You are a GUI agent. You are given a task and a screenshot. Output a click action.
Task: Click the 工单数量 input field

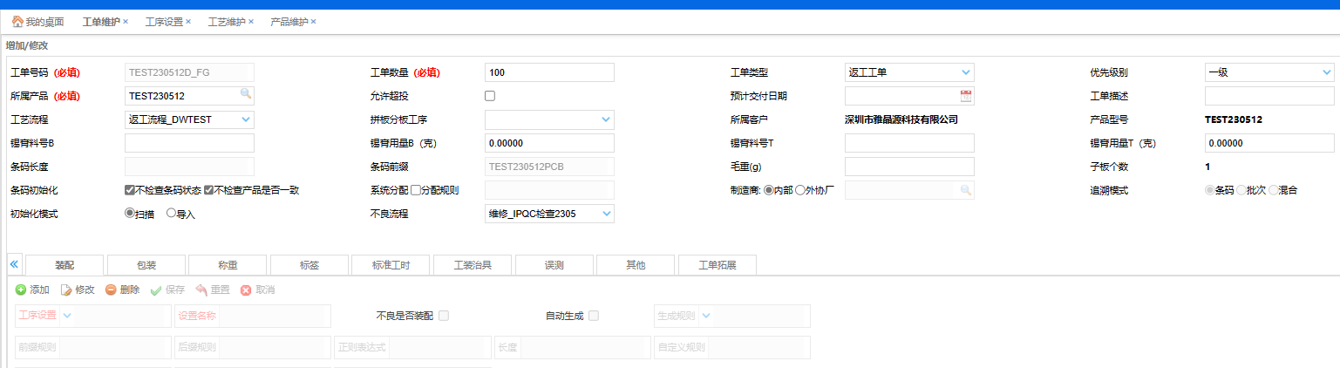click(x=549, y=72)
